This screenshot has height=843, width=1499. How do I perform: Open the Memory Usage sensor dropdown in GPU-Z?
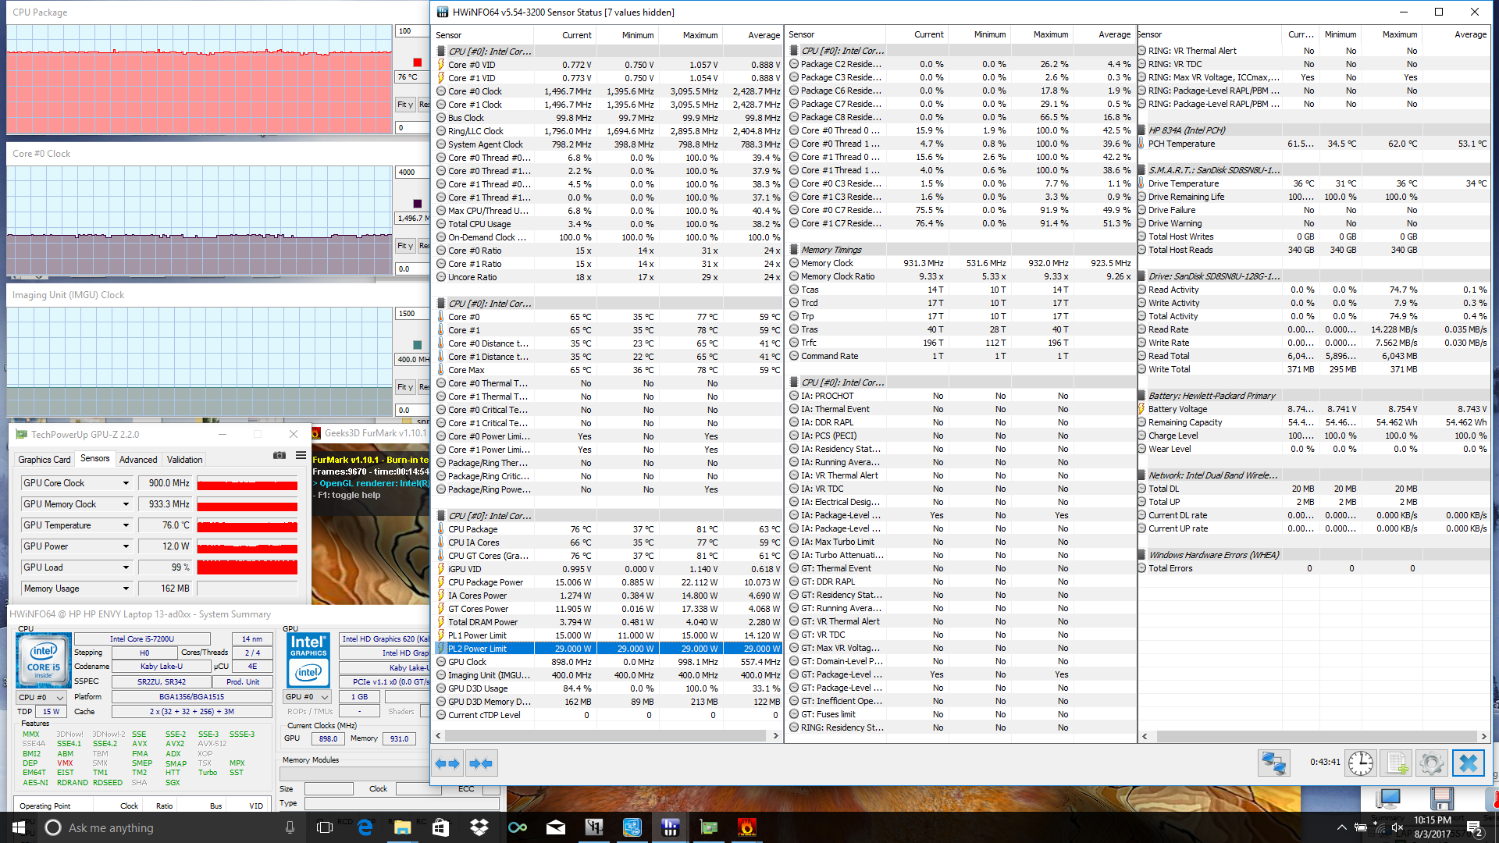click(126, 589)
